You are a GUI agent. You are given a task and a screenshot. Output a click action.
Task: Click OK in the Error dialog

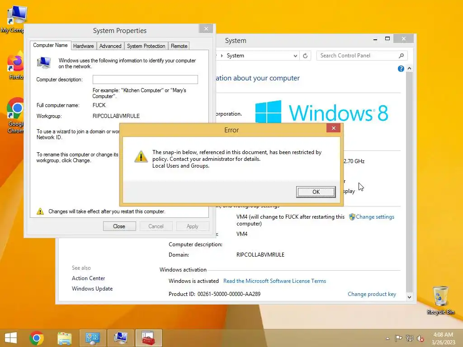(316, 192)
